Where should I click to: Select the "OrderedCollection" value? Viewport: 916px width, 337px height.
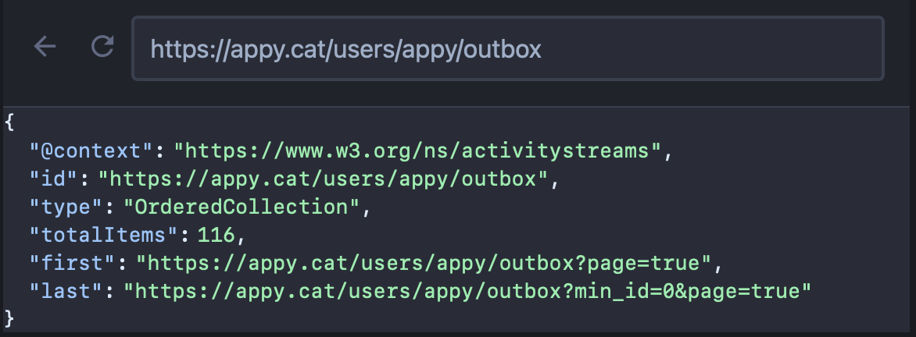click(242, 207)
